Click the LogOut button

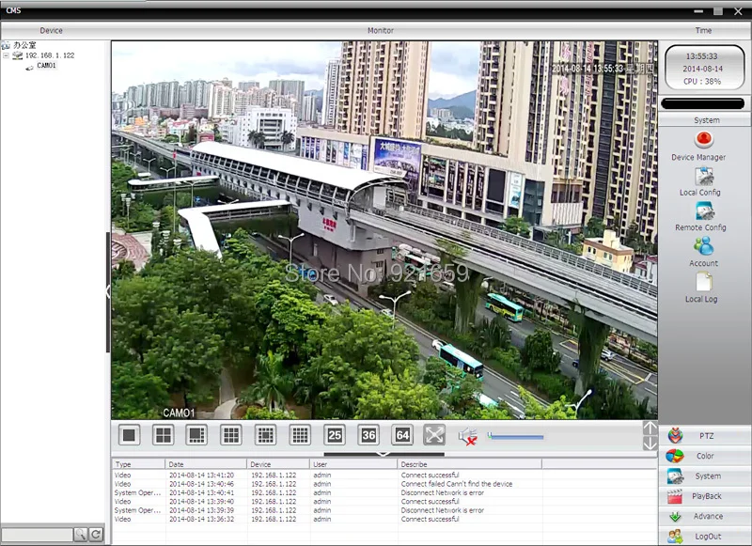pyautogui.click(x=705, y=536)
